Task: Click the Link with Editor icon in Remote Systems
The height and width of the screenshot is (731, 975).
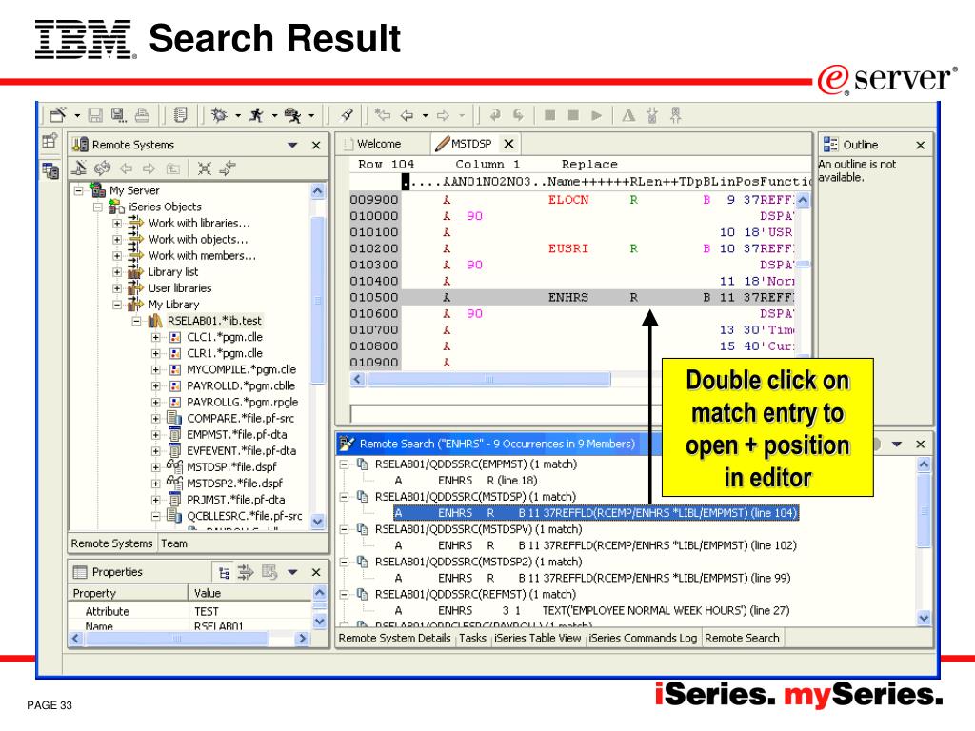Action: (228, 168)
